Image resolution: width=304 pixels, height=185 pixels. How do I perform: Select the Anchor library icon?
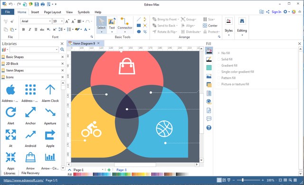click(30, 112)
